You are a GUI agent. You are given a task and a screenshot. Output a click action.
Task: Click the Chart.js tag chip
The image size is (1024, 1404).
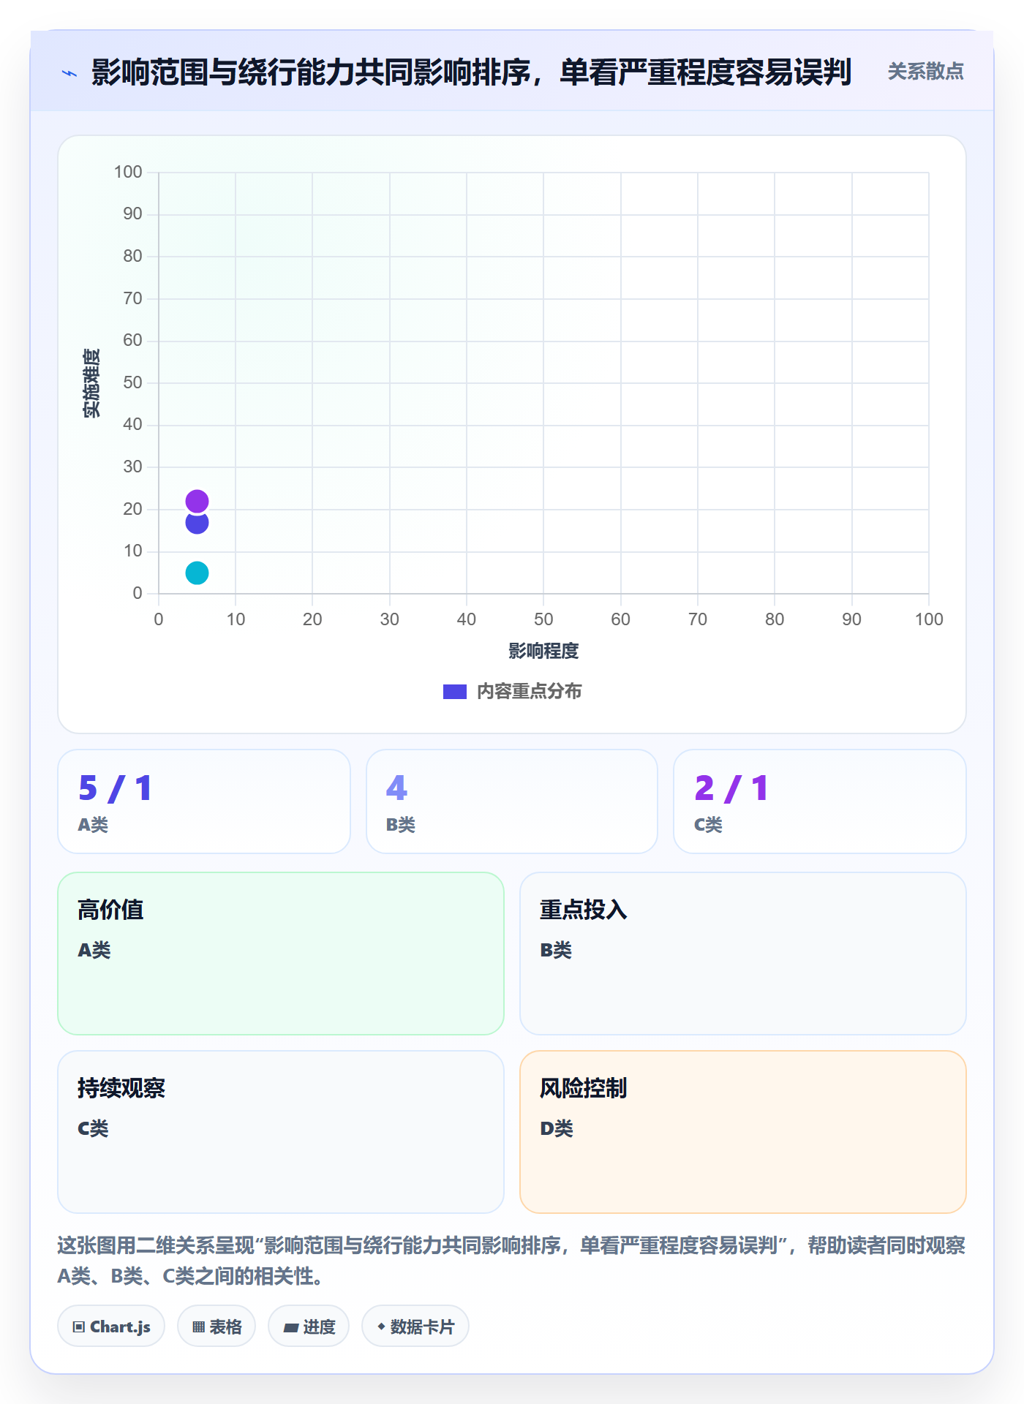[x=111, y=1326]
